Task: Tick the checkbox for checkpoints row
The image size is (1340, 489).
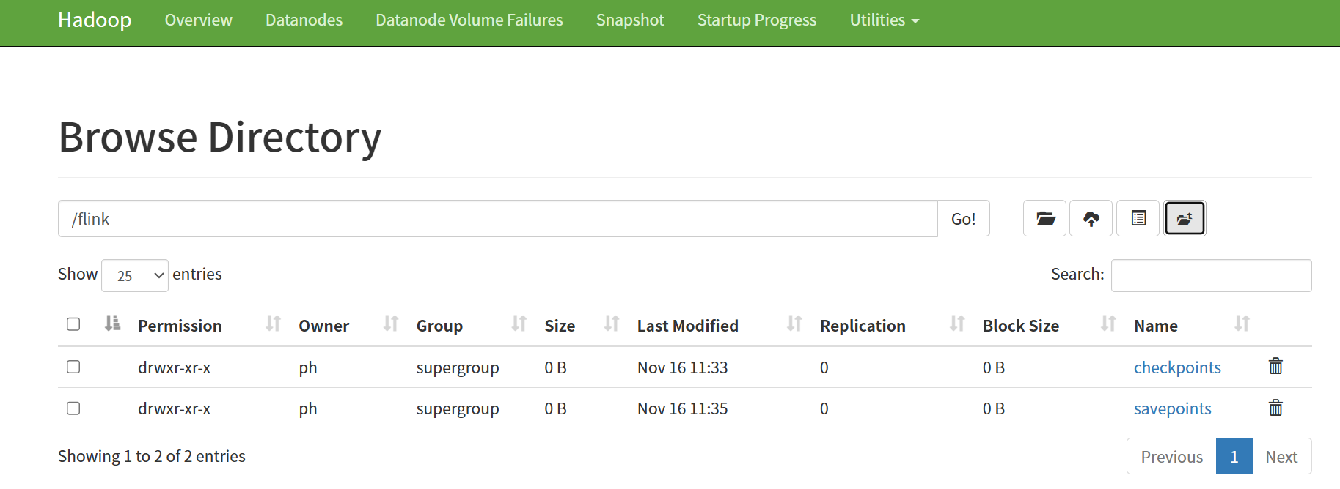Action: [x=73, y=367]
